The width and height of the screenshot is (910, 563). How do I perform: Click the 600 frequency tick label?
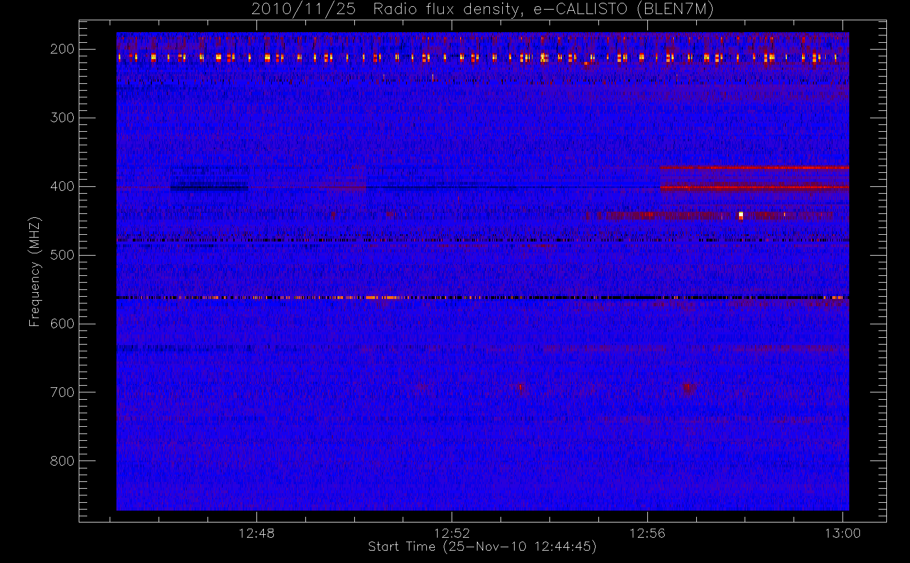pos(62,324)
